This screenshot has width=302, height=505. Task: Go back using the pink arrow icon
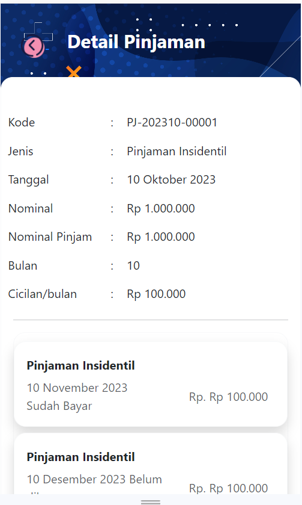click(32, 46)
